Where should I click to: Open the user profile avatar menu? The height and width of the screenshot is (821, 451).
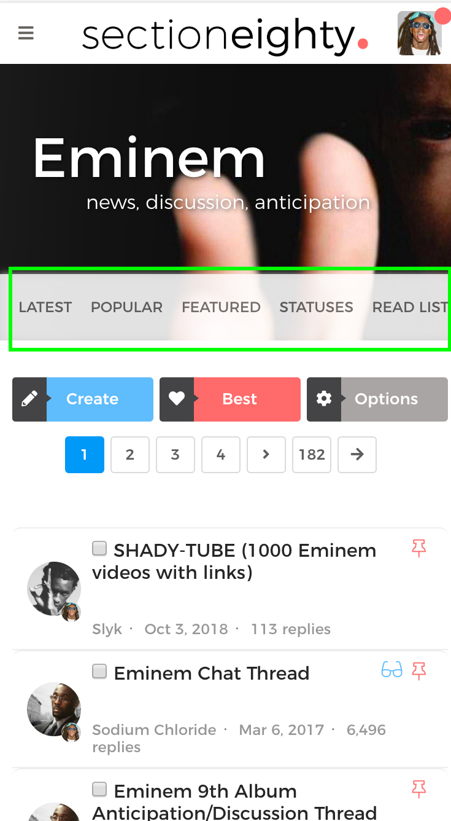click(x=420, y=33)
